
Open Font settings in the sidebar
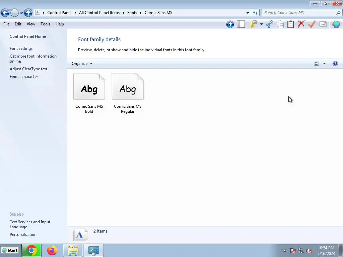click(21, 49)
